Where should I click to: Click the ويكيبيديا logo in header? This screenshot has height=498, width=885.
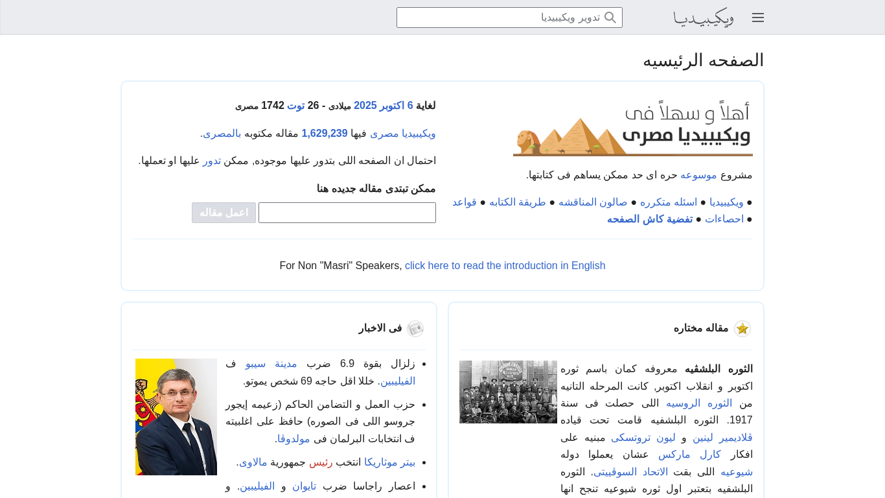[x=704, y=18]
